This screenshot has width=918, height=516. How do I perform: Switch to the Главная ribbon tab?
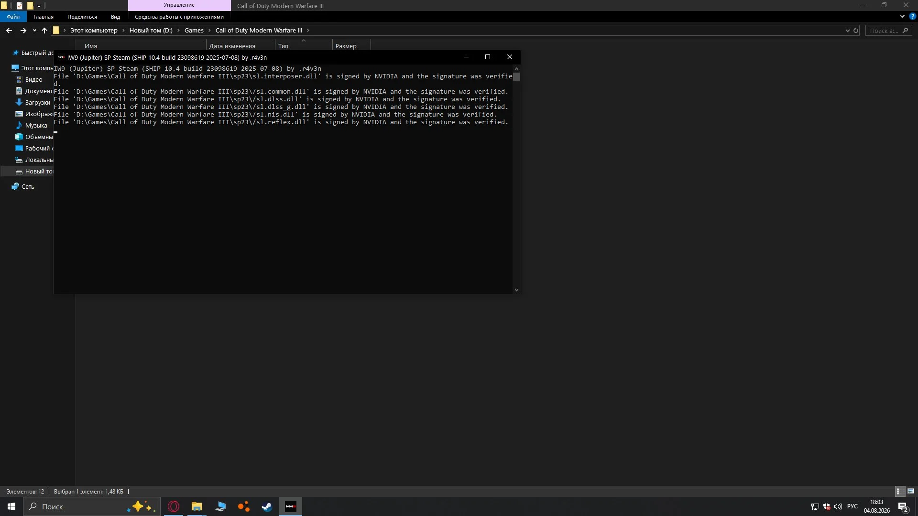click(44, 17)
